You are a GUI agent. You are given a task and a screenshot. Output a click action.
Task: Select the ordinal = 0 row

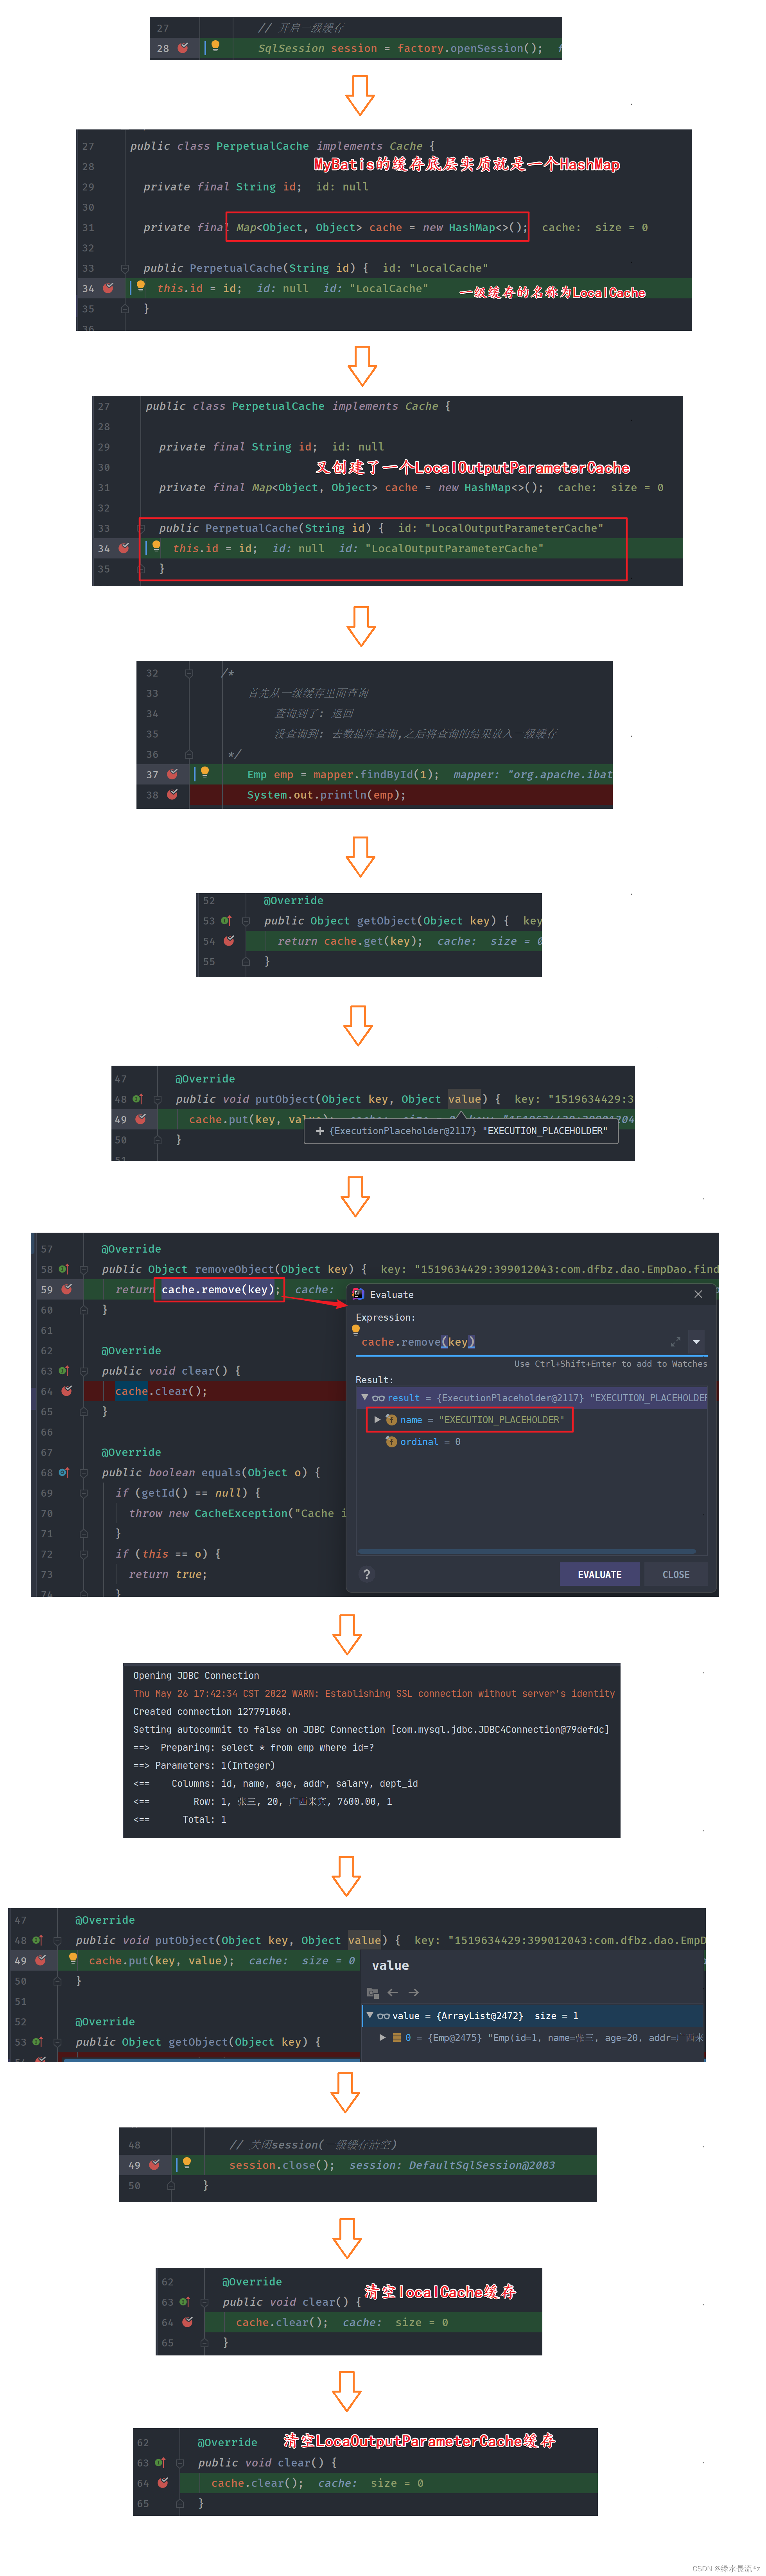[x=423, y=1441]
